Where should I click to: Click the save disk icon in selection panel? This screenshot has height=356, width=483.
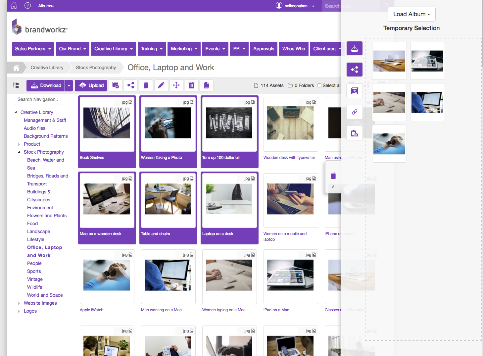tap(355, 91)
